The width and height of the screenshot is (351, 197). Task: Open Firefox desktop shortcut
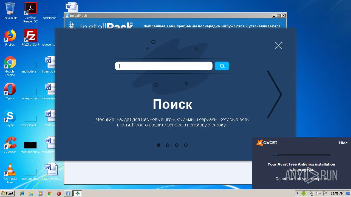(x=10, y=37)
